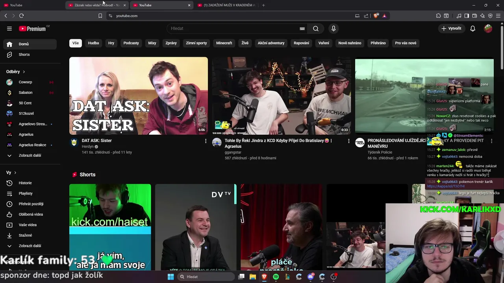The height and width of the screenshot is (283, 504).
Task: Open the Vy section chevron
Action: click(15, 173)
